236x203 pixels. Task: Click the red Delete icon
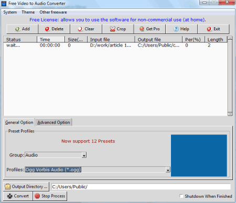47,29
